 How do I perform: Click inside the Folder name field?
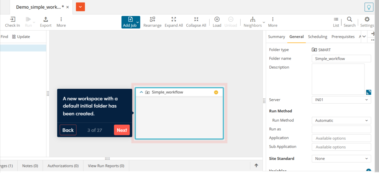click(x=341, y=58)
